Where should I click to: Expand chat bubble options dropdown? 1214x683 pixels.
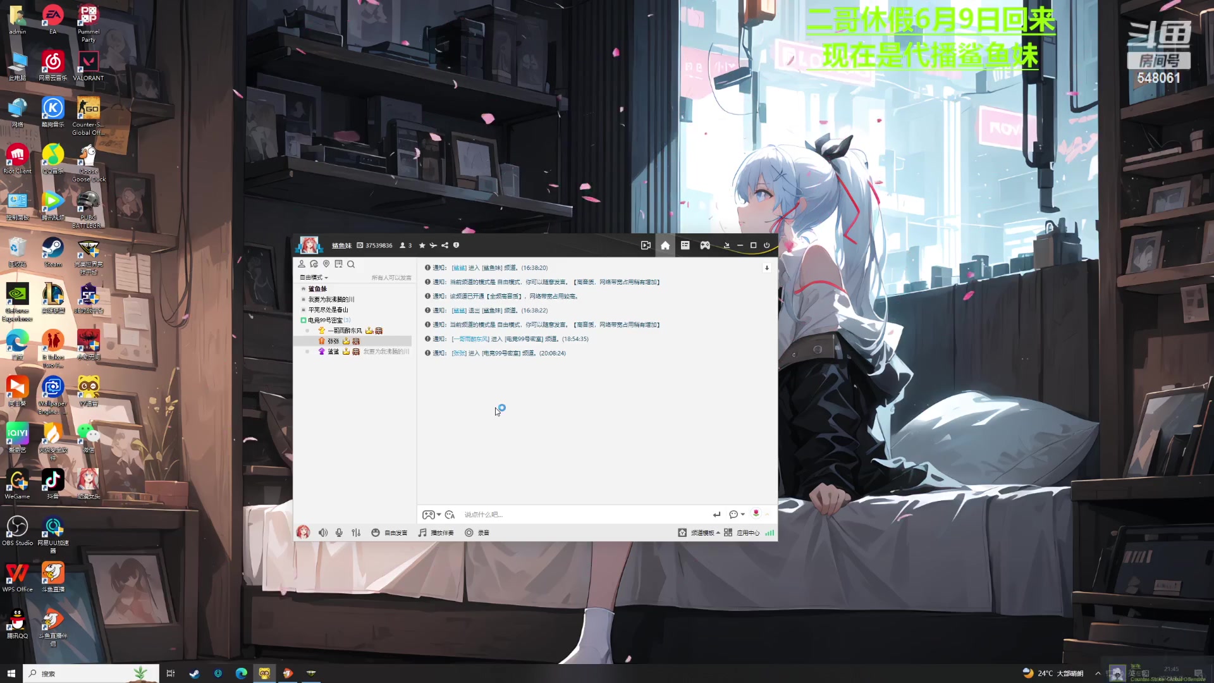coord(742,515)
